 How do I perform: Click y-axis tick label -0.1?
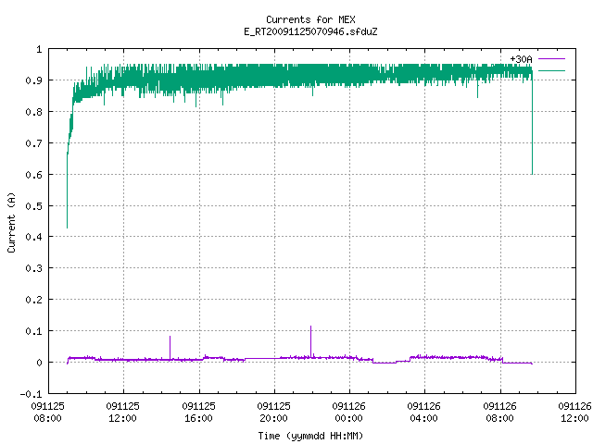(31, 394)
